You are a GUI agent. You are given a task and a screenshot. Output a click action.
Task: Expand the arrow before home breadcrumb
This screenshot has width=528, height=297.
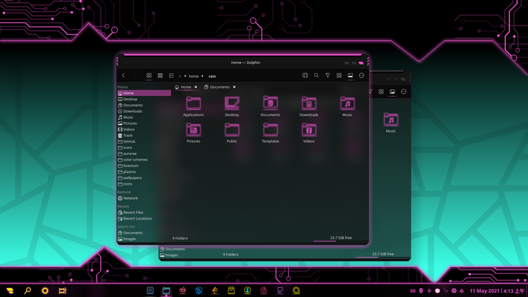pos(185,76)
